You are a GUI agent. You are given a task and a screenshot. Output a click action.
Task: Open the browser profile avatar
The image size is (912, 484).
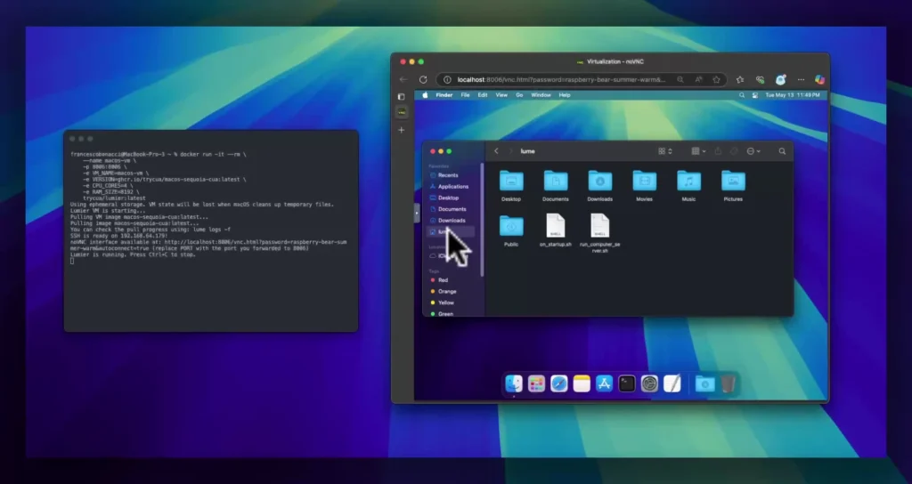point(780,79)
